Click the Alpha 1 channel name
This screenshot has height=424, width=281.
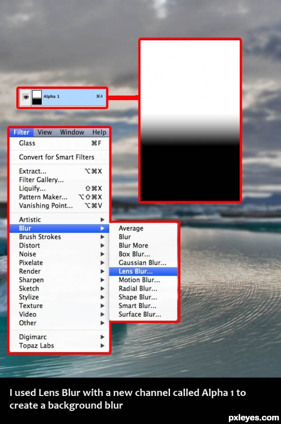click(51, 96)
